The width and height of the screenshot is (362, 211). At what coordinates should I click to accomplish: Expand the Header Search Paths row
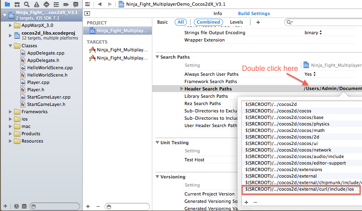click(182, 89)
